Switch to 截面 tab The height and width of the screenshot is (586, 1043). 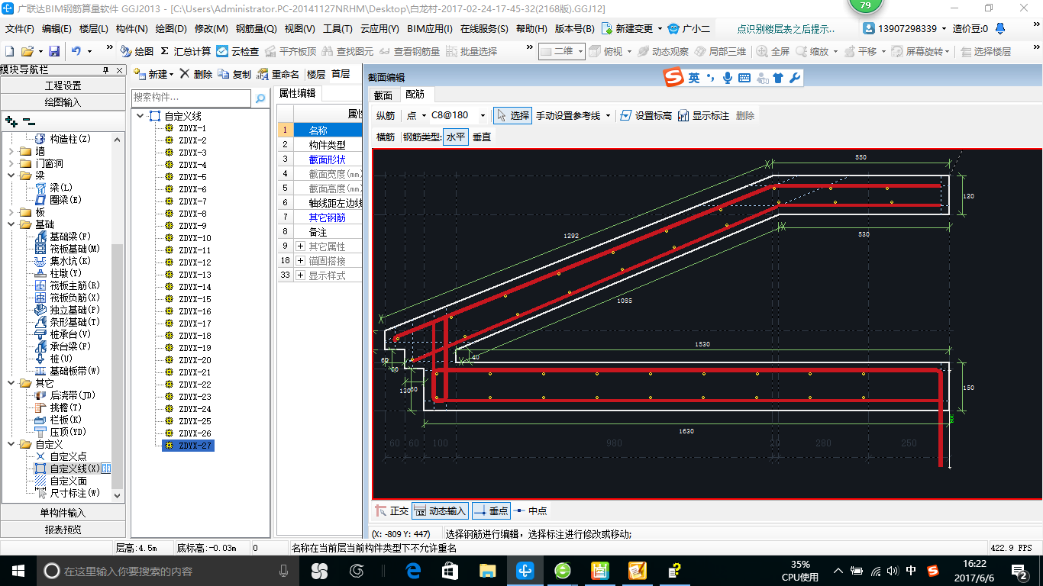tap(383, 95)
